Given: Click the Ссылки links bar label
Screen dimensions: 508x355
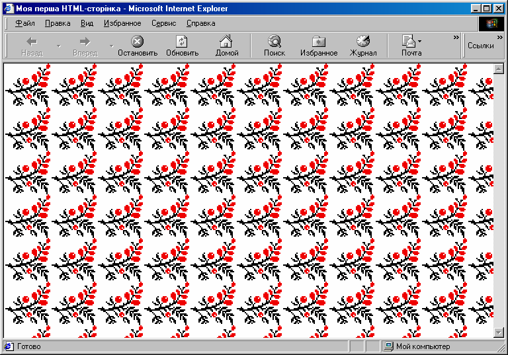Looking at the screenshot, I should coord(480,46).
